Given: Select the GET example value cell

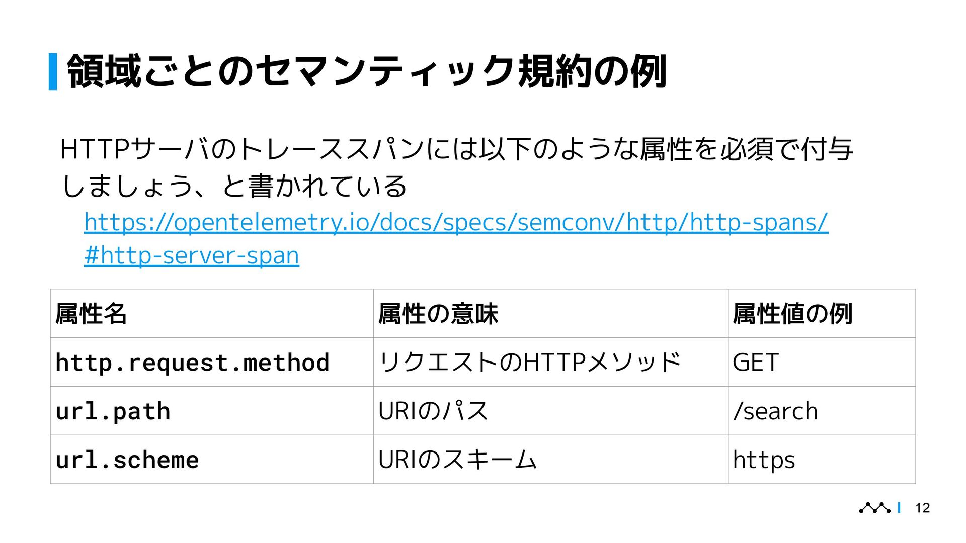Looking at the screenshot, I should point(822,362).
